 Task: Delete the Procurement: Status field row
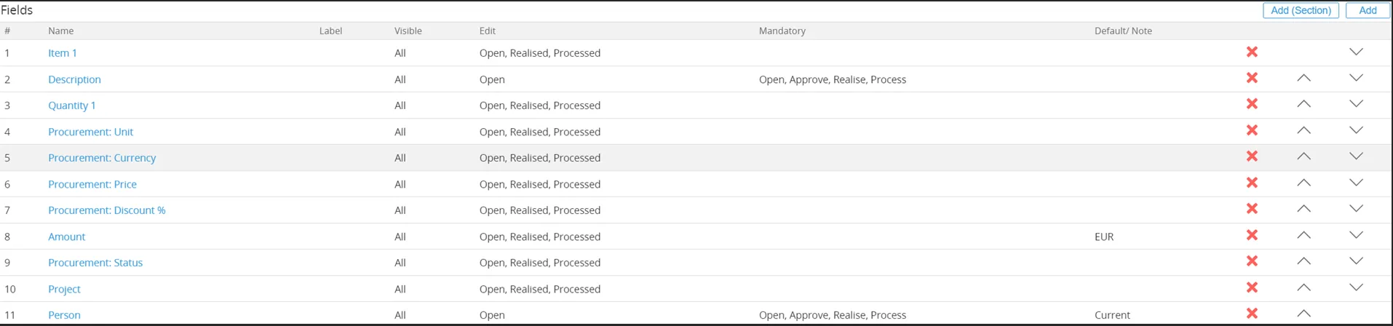click(x=1252, y=262)
